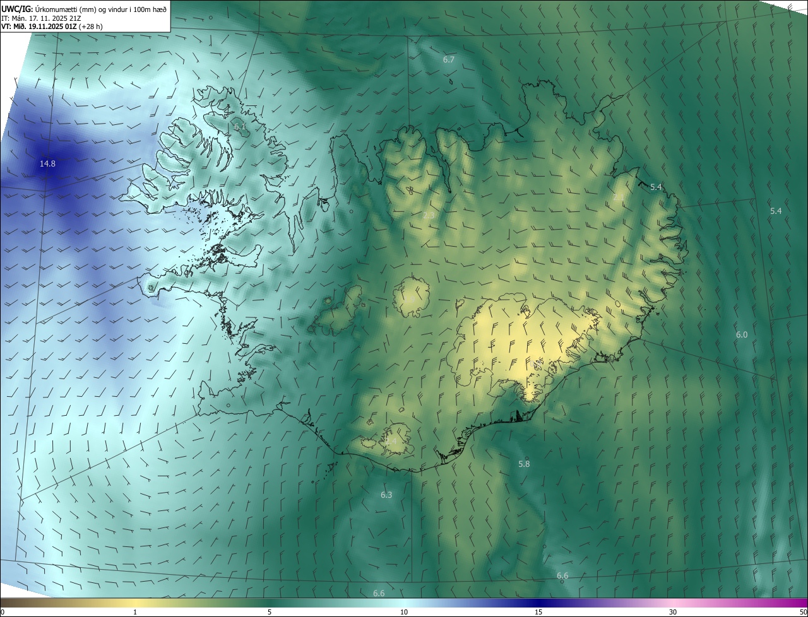Viewport: 808px width, 617px height.
Task: Click the color scale tick labeled 50
Action: 804,613
